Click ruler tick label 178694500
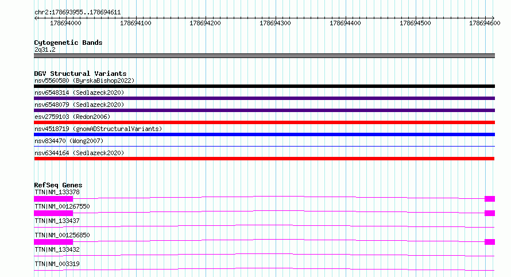511x277 pixels. pyautogui.click(x=415, y=23)
